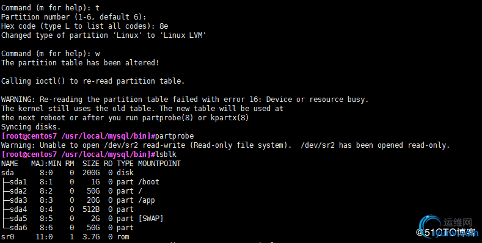Select the sda5 SWAP partition row
482x243 pixels.
82,219
